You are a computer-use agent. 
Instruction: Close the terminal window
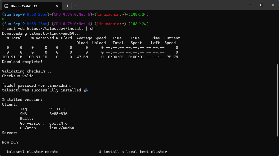273,5
